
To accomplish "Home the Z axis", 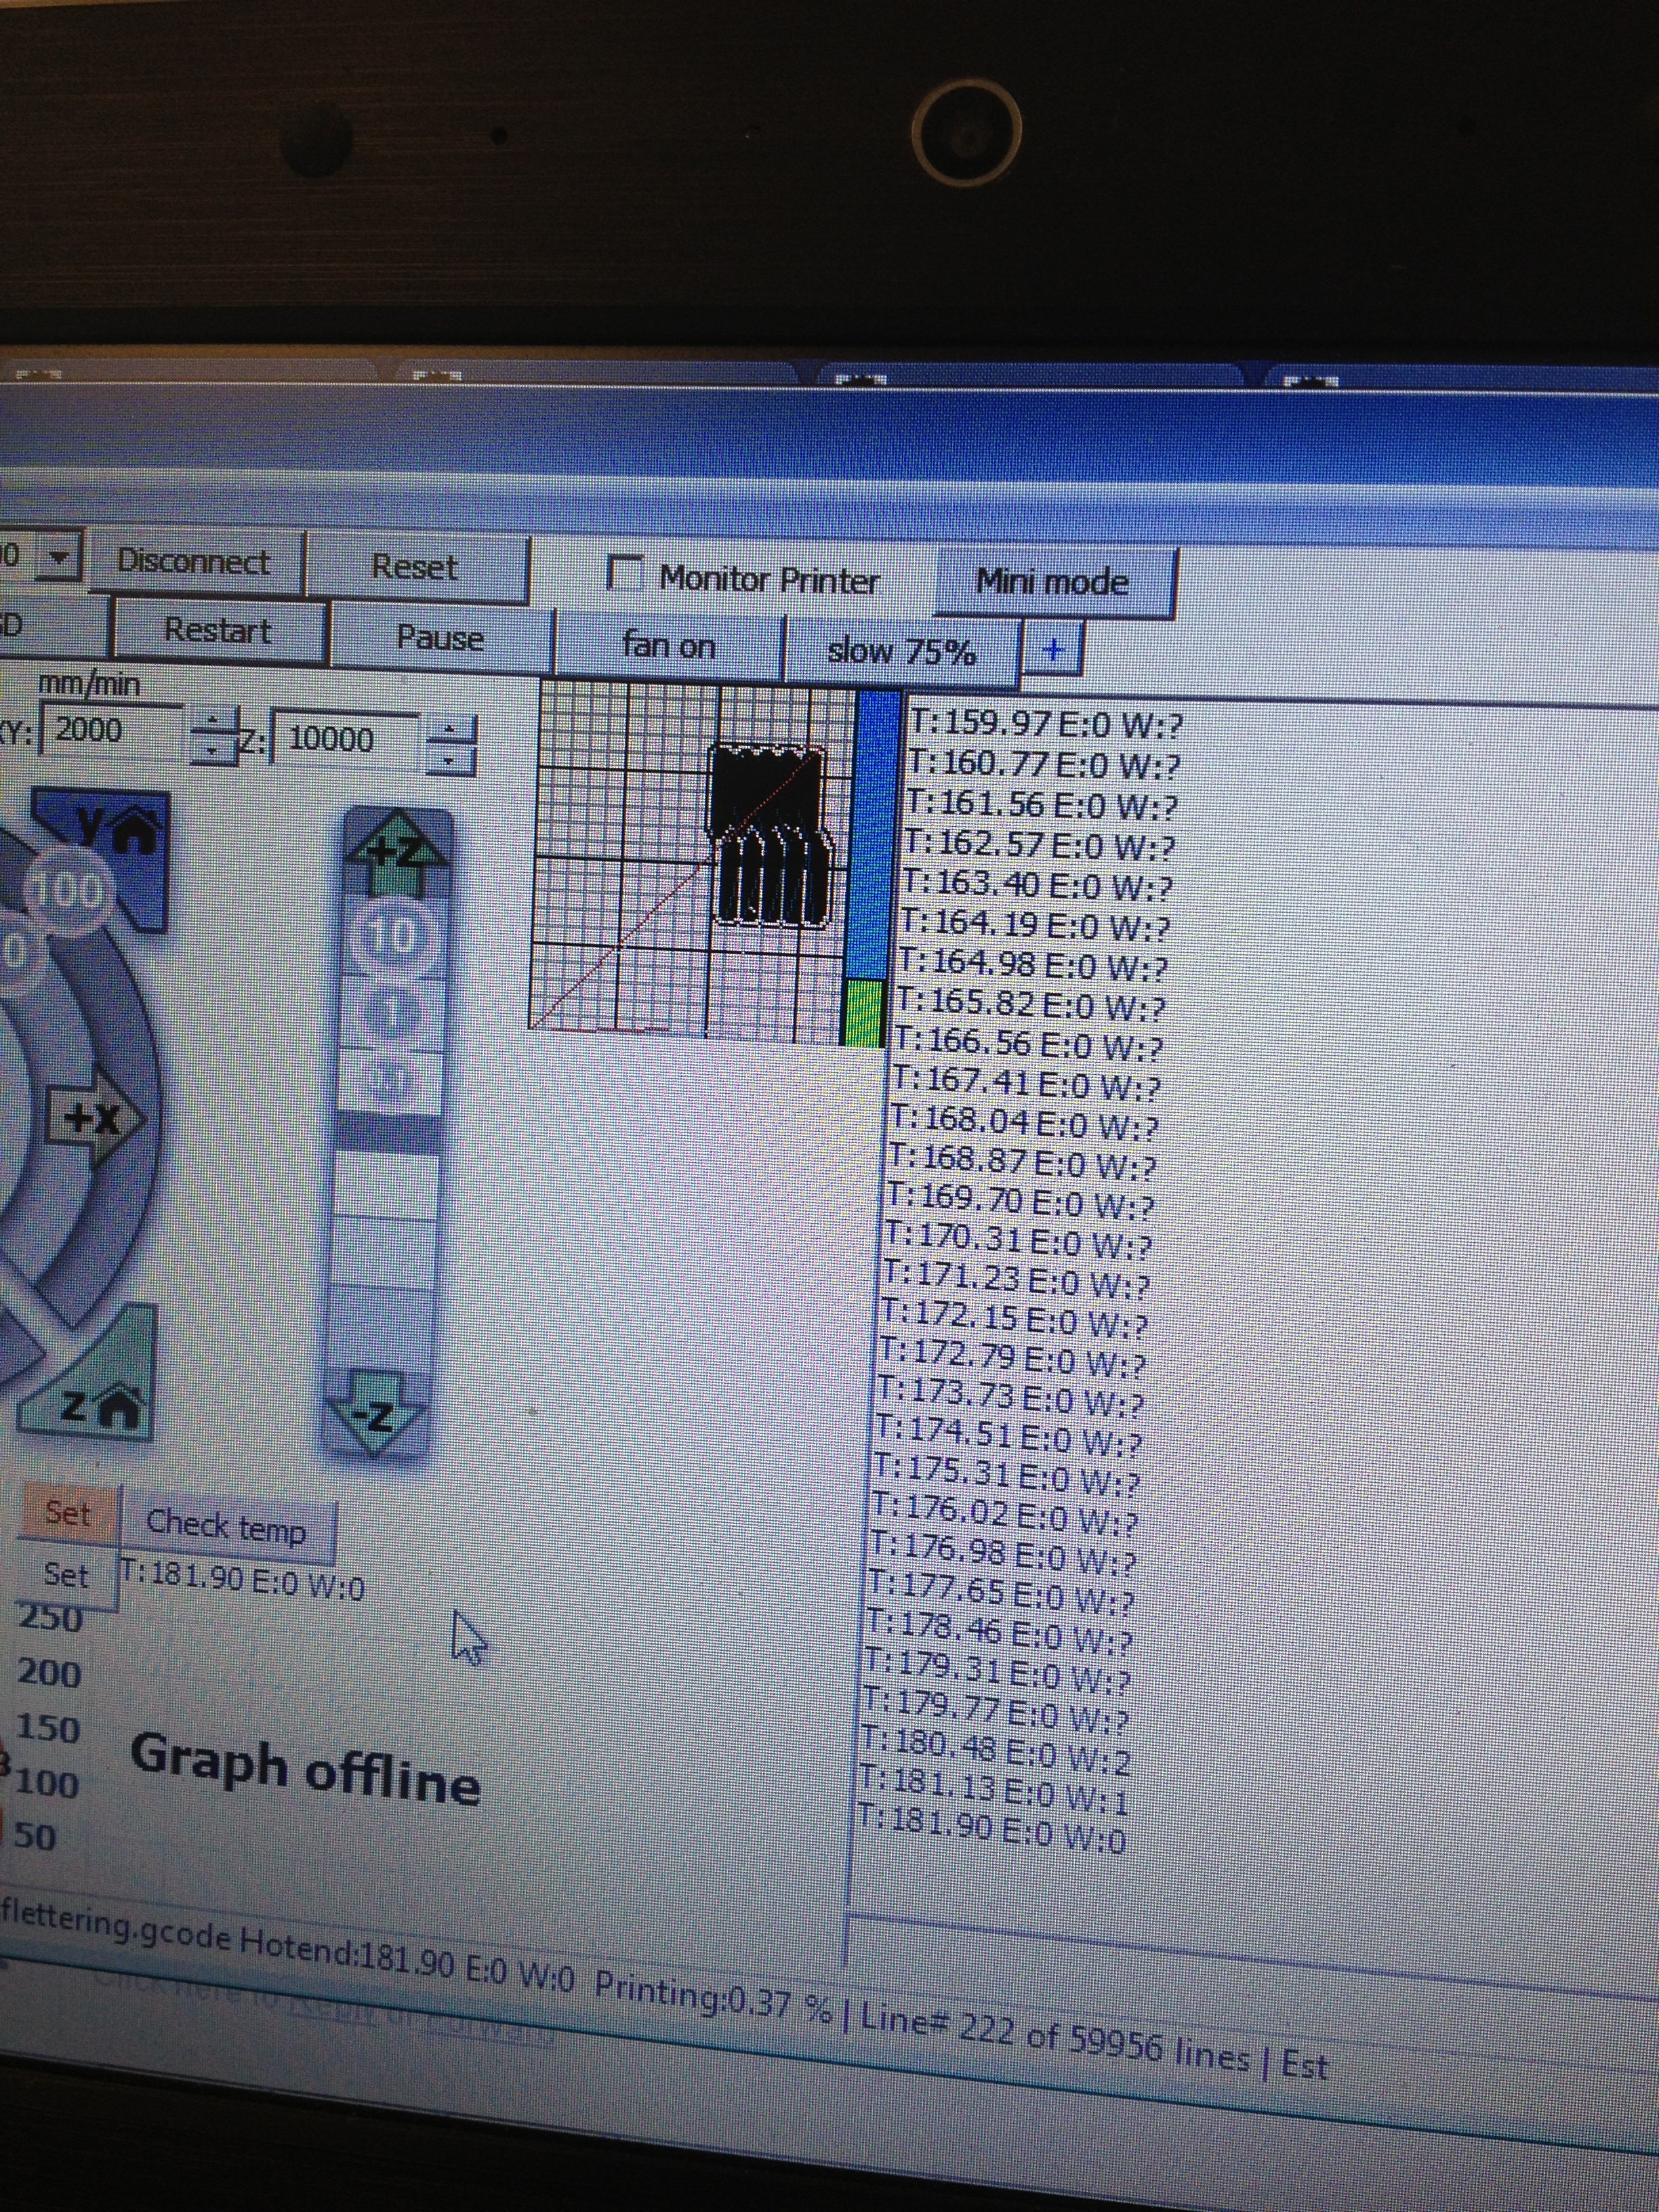I will pos(98,1399).
